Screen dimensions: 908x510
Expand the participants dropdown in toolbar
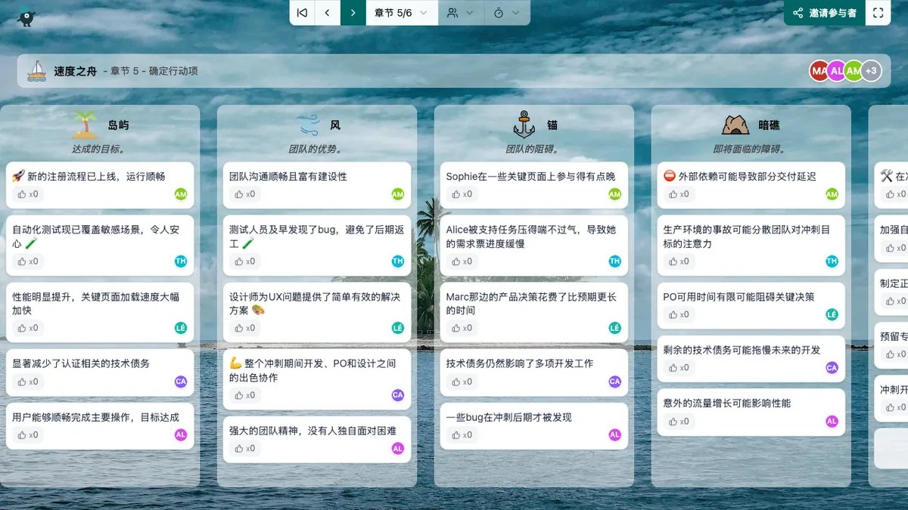click(x=461, y=13)
